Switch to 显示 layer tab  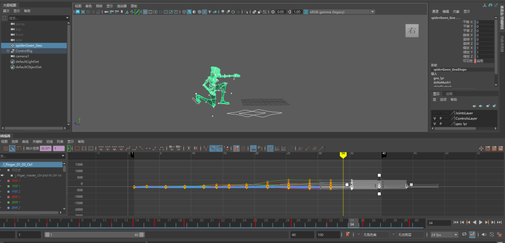tap(436, 94)
